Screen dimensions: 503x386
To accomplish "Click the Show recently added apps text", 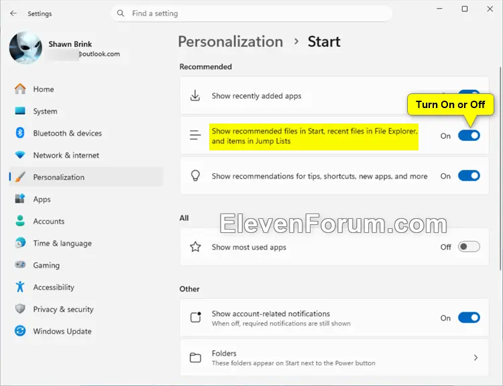I will pos(256,96).
